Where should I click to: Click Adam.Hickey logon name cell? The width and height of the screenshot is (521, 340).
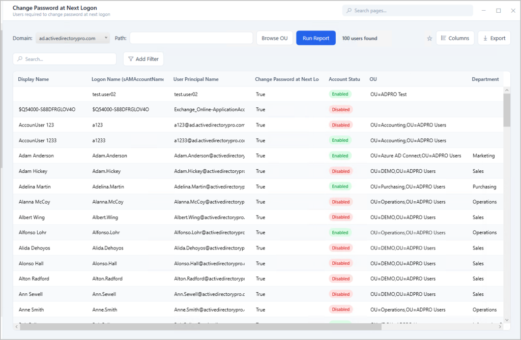pyautogui.click(x=106, y=171)
